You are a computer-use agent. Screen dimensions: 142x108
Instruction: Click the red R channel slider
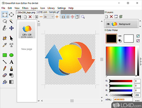[x=121, y=81]
